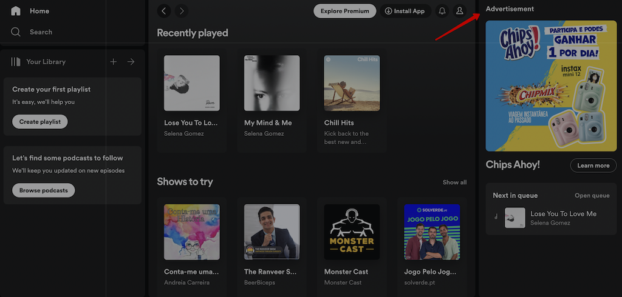Click the Create playlist button

click(40, 122)
